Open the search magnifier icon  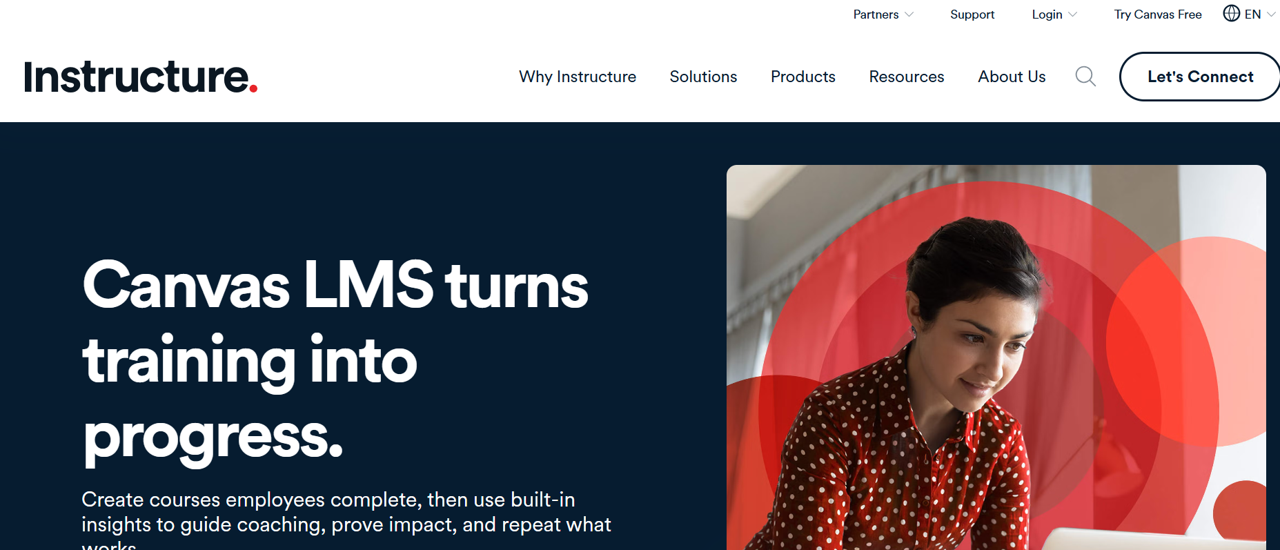(x=1085, y=77)
